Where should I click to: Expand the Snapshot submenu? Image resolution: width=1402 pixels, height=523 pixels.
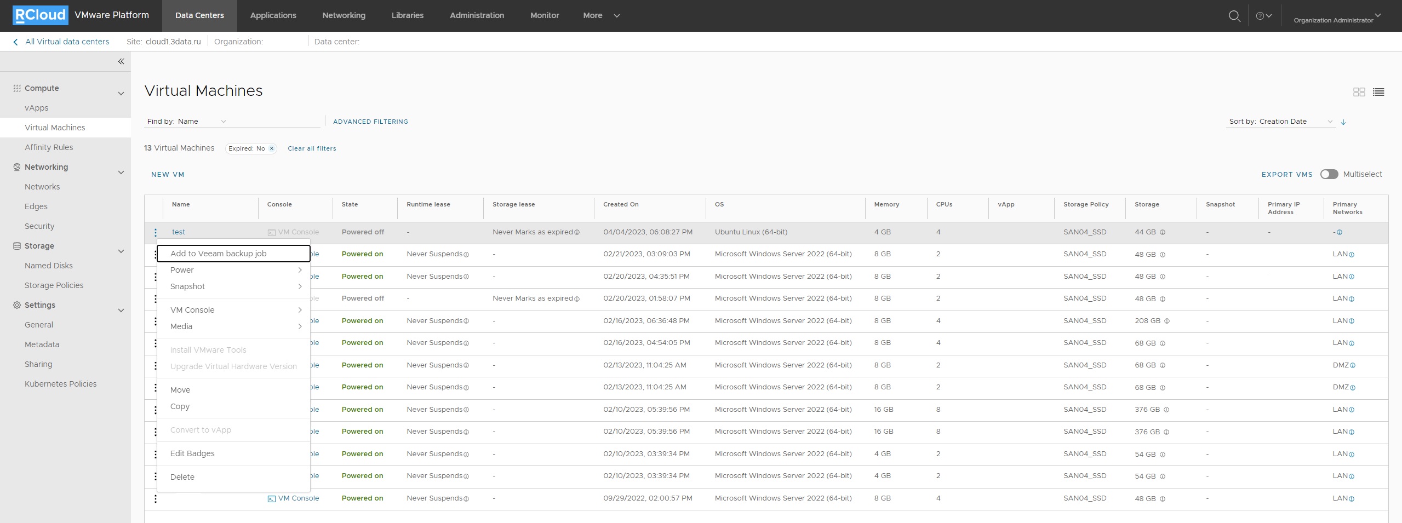click(233, 286)
